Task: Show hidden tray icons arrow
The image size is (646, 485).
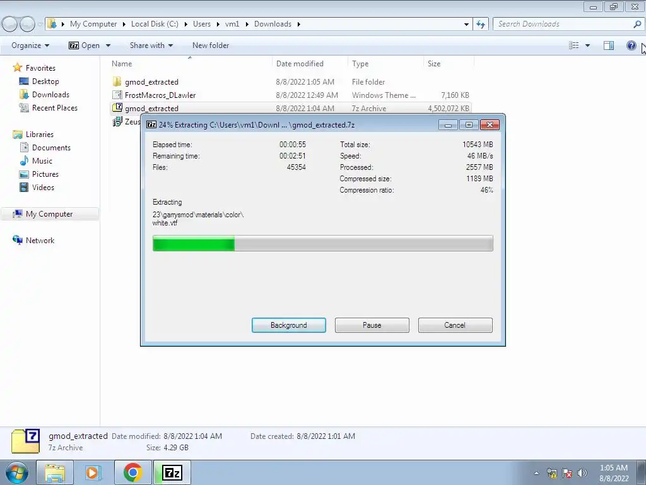Action: pyautogui.click(x=536, y=473)
